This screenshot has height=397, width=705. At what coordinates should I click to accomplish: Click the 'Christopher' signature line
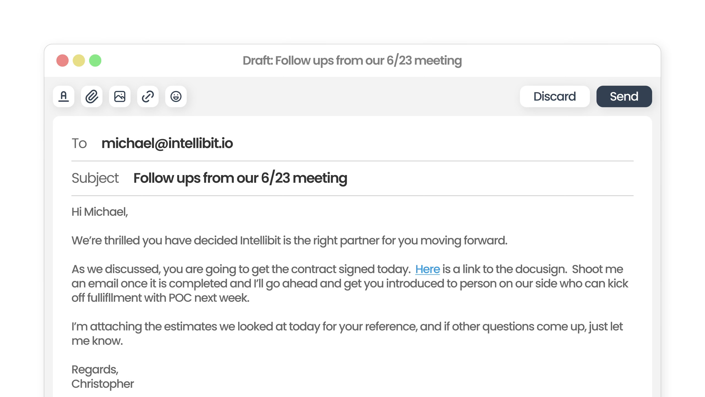click(102, 384)
